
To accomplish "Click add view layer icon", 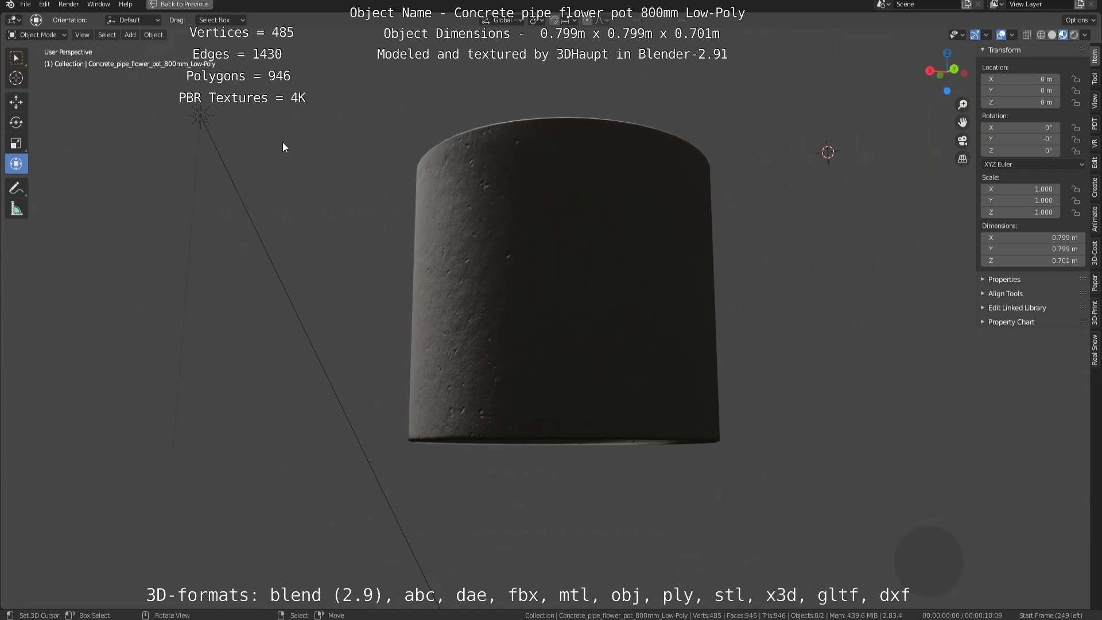I will pos(1080,4).
